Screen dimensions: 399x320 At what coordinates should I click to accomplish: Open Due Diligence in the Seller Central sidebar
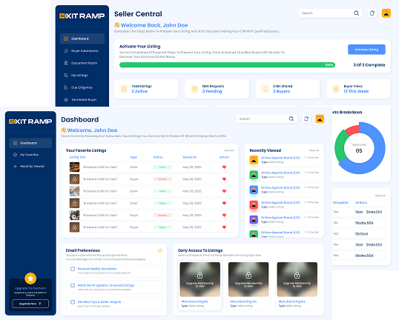(x=82, y=87)
